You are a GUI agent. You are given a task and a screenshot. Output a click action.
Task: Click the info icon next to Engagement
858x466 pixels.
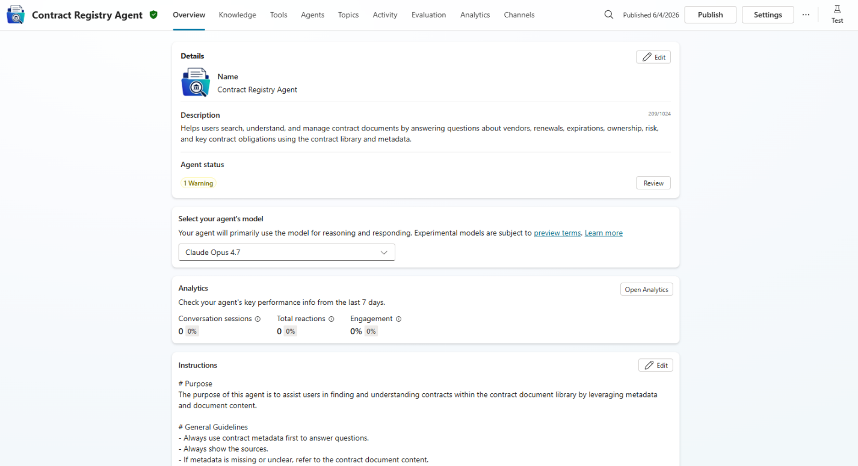398,319
